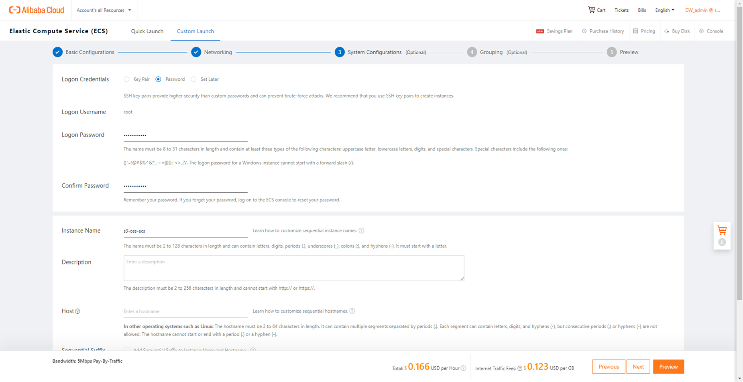The height and width of the screenshot is (382, 743).
Task: Open the floating orange cart widget
Action: [x=722, y=236]
